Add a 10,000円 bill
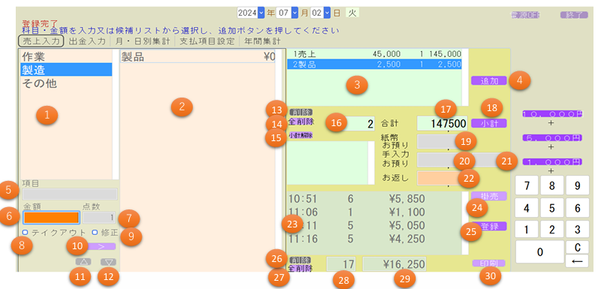 click(552, 114)
